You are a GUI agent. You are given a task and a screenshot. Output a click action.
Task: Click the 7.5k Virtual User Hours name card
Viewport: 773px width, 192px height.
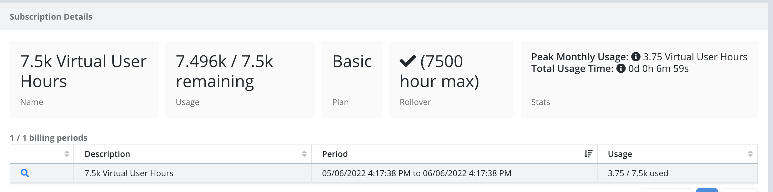point(84,79)
